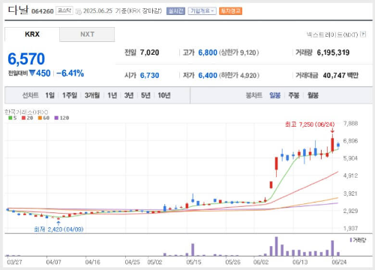Click the 거래대금 40,747 백만 value
This screenshot has height=270, width=375.
coord(340,75)
